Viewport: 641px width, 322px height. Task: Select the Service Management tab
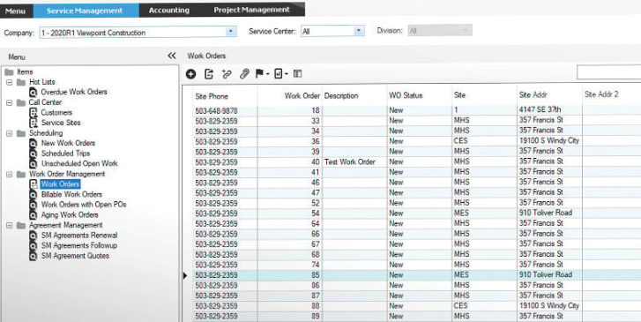coord(85,11)
